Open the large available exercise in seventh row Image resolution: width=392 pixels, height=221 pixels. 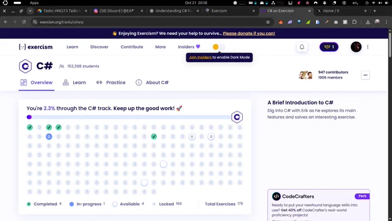click(x=144, y=182)
